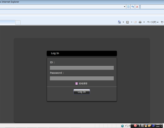This screenshot has height=128, width=164.
Task: Click the Password input field
Action: pos(82,78)
